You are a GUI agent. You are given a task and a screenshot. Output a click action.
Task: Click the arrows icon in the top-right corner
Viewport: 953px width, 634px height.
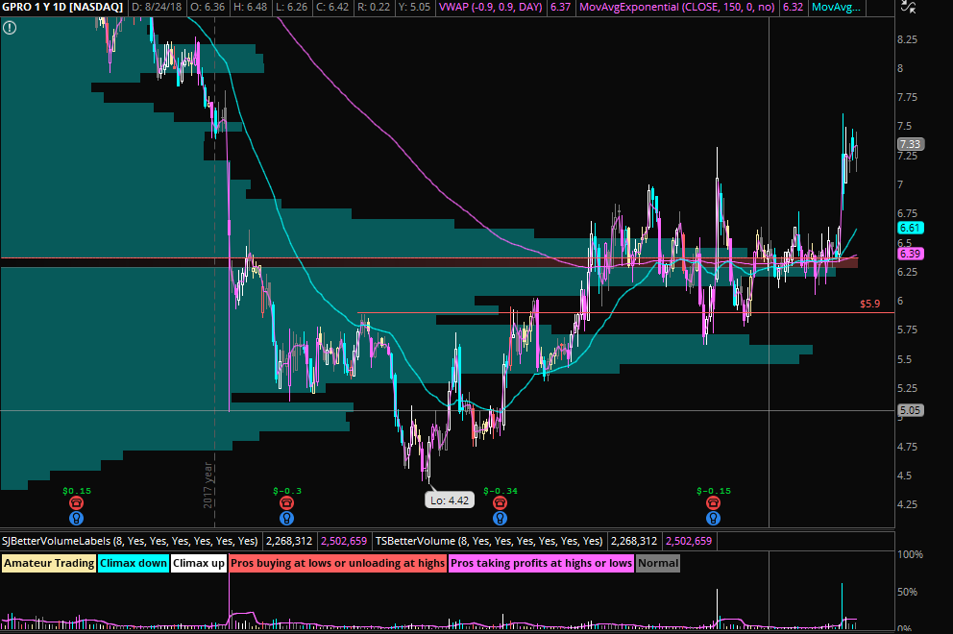(x=908, y=8)
